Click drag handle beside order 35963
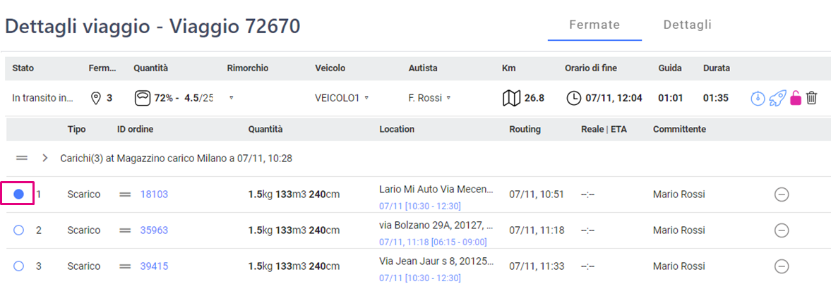The height and width of the screenshot is (284, 831). pyautogui.click(x=125, y=230)
